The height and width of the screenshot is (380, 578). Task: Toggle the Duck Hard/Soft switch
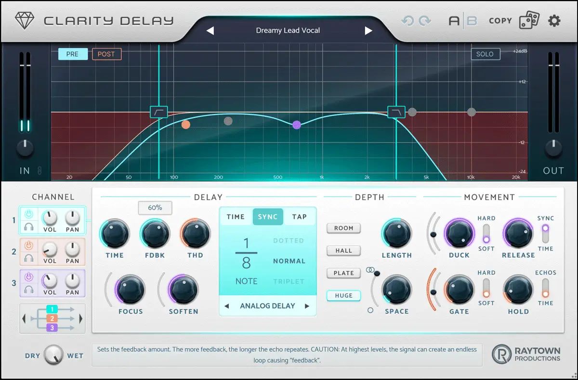tap(486, 233)
